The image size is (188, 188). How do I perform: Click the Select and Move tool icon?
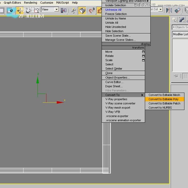(20, 10)
